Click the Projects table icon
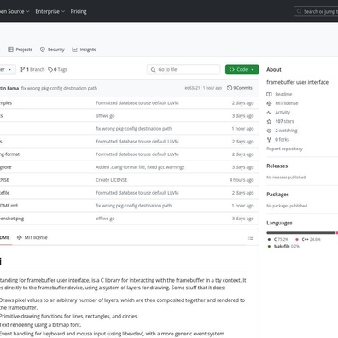338x338 pixels. point(10,50)
